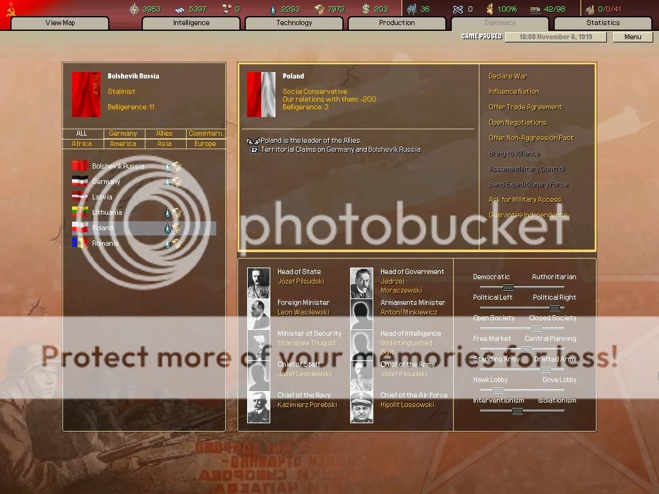Image resolution: width=659 pixels, height=494 pixels.
Task: Filter country list by Europe
Action: (205, 144)
